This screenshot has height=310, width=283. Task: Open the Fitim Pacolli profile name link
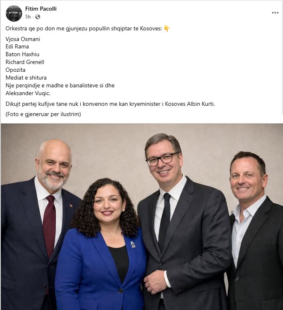click(x=41, y=9)
